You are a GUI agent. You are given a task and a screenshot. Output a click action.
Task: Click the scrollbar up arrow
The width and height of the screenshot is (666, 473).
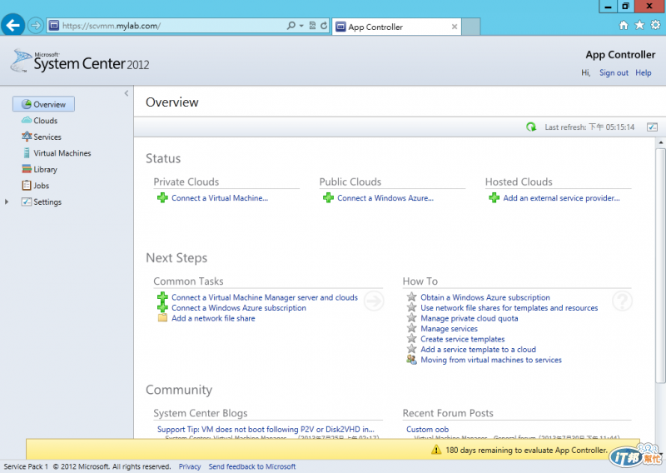pos(660,142)
